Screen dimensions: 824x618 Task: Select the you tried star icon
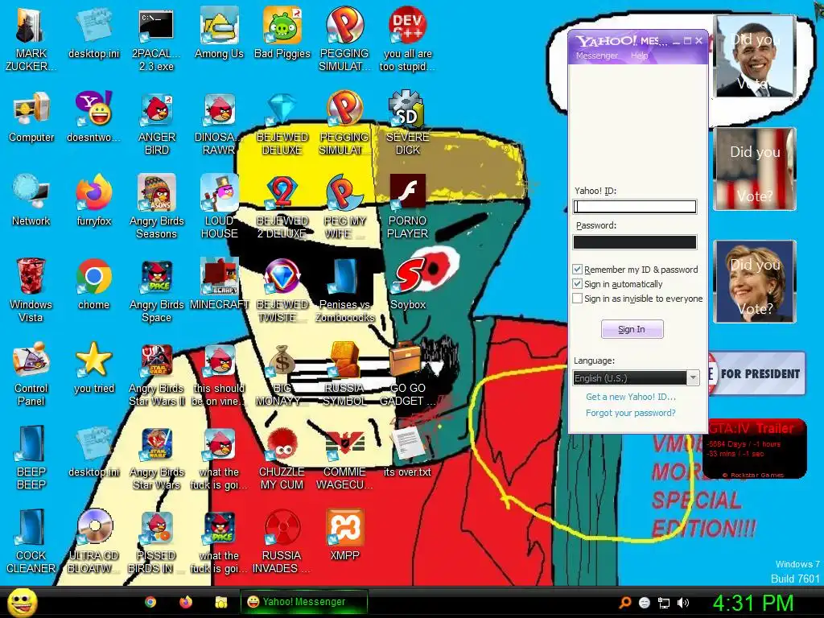93,368
